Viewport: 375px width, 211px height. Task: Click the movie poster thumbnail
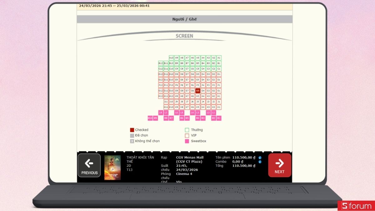pyautogui.click(x=112, y=168)
